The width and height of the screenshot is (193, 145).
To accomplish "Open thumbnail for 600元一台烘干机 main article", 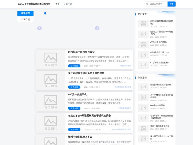I will pos(51,102).
